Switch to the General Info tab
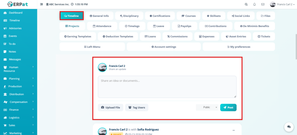This screenshot has height=135, width=297. tap(99, 16)
